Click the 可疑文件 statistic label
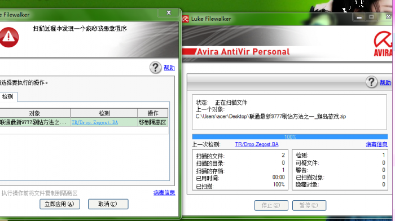The width and height of the screenshot is (395, 221). point(308,163)
